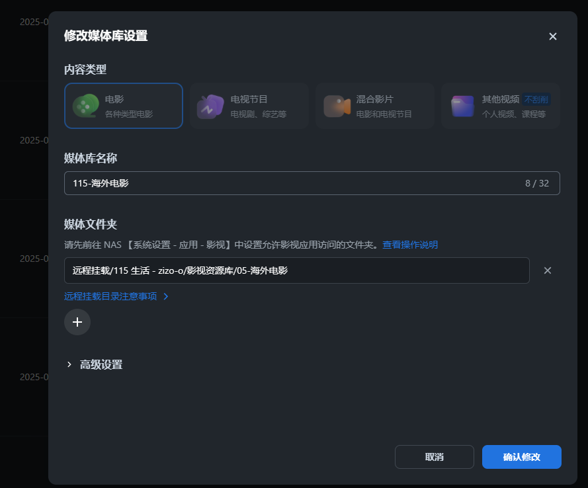Click the 取消 button

click(435, 457)
